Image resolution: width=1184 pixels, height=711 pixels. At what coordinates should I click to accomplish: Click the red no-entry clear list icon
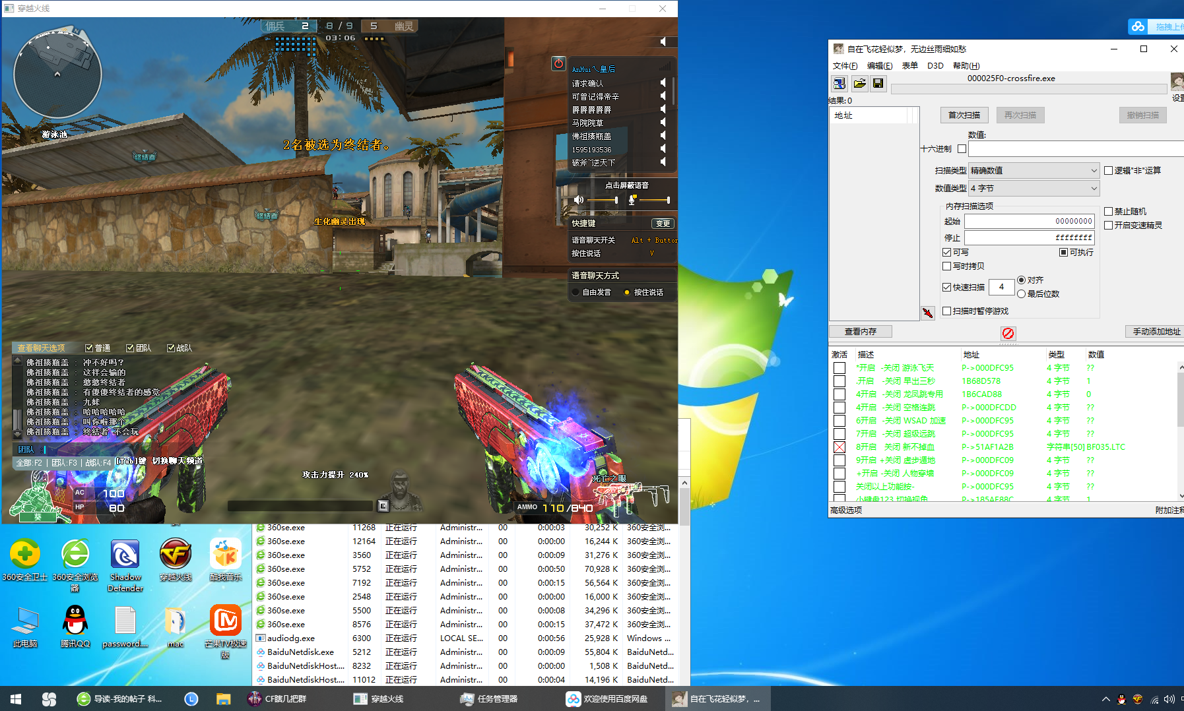click(x=1008, y=333)
